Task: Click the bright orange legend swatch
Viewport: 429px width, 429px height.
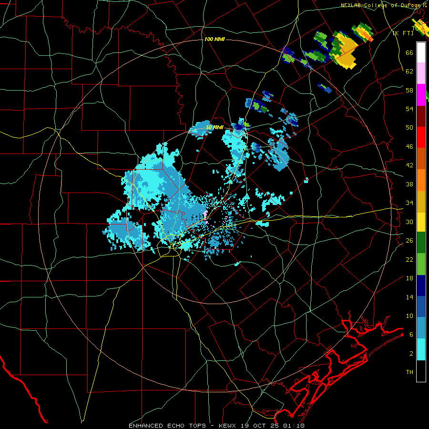Action: pos(421,180)
